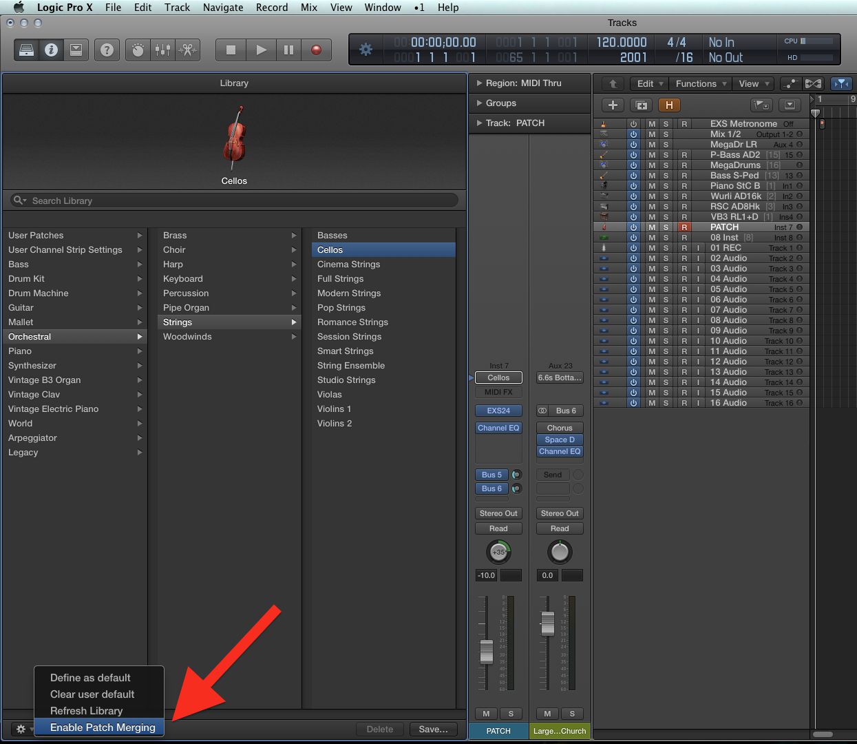Open Smart Controls knob button
857x744 pixels.
[x=138, y=50]
